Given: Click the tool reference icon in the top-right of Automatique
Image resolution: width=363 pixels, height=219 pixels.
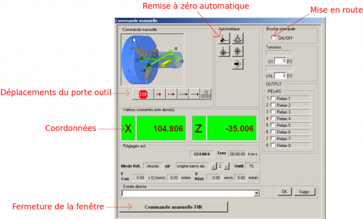Looking at the screenshot, I should (238, 39).
